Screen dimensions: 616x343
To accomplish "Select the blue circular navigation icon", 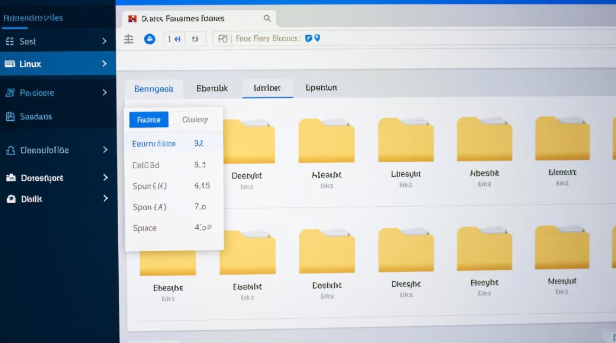I will click(150, 39).
